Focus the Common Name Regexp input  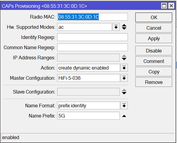click(x=93, y=47)
